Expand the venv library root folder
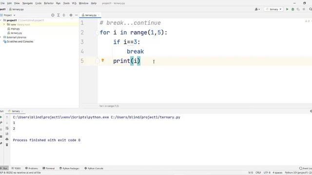 (4, 24)
